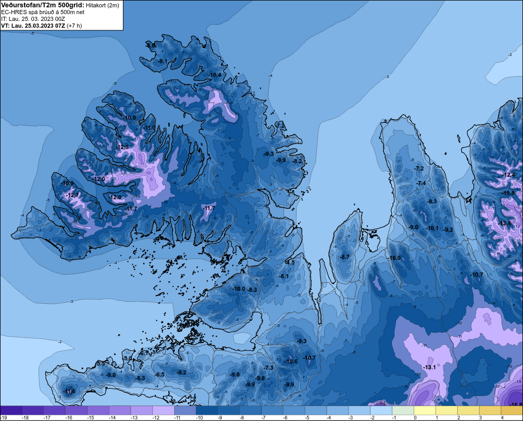Click the temperature value '-7.3'
This screenshot has height=421, width=523.
coord(268,368)
